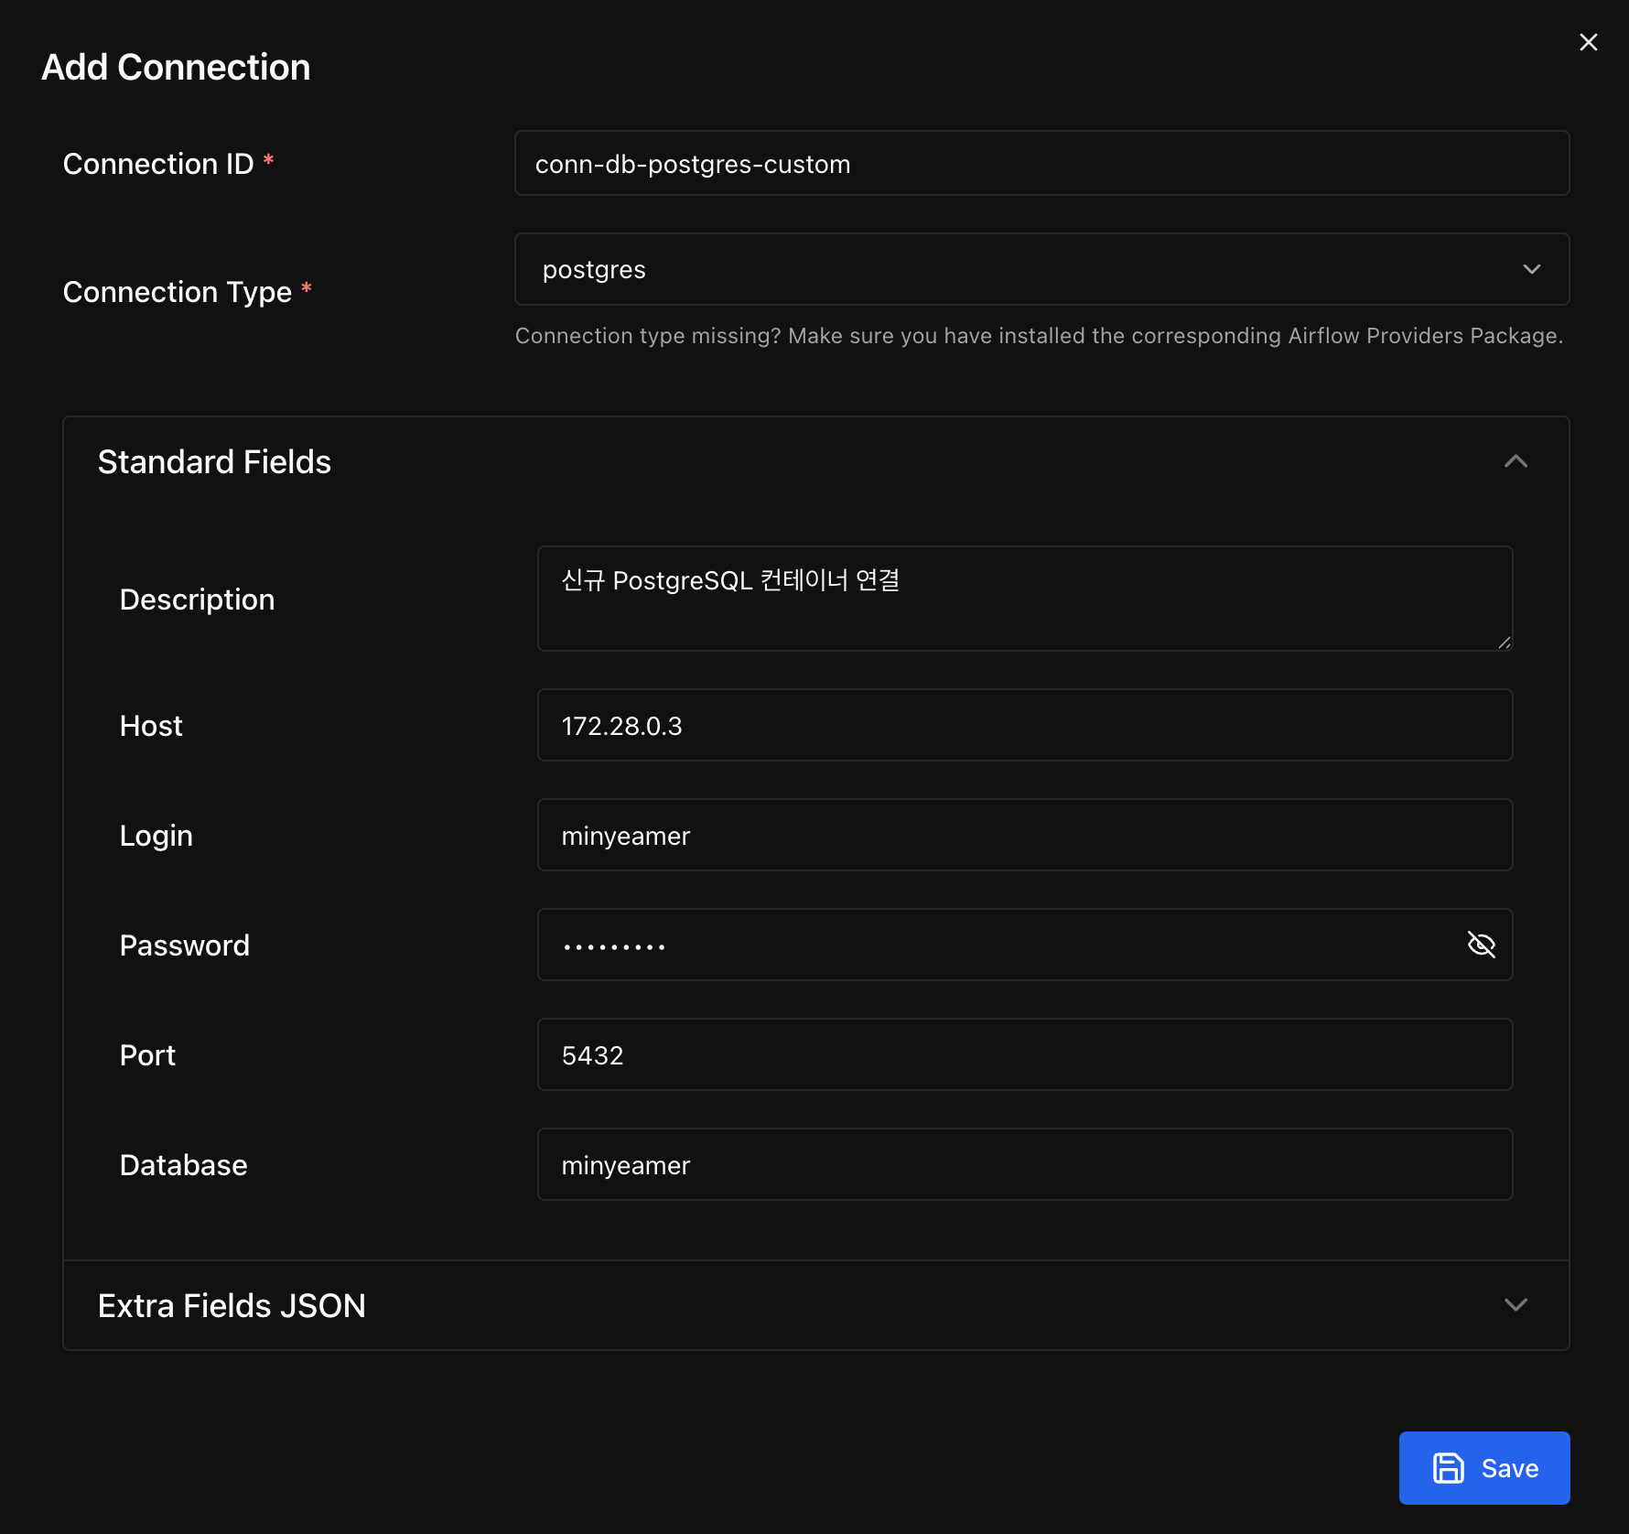
Task: Click into the Password field
Action: [998, 945]
